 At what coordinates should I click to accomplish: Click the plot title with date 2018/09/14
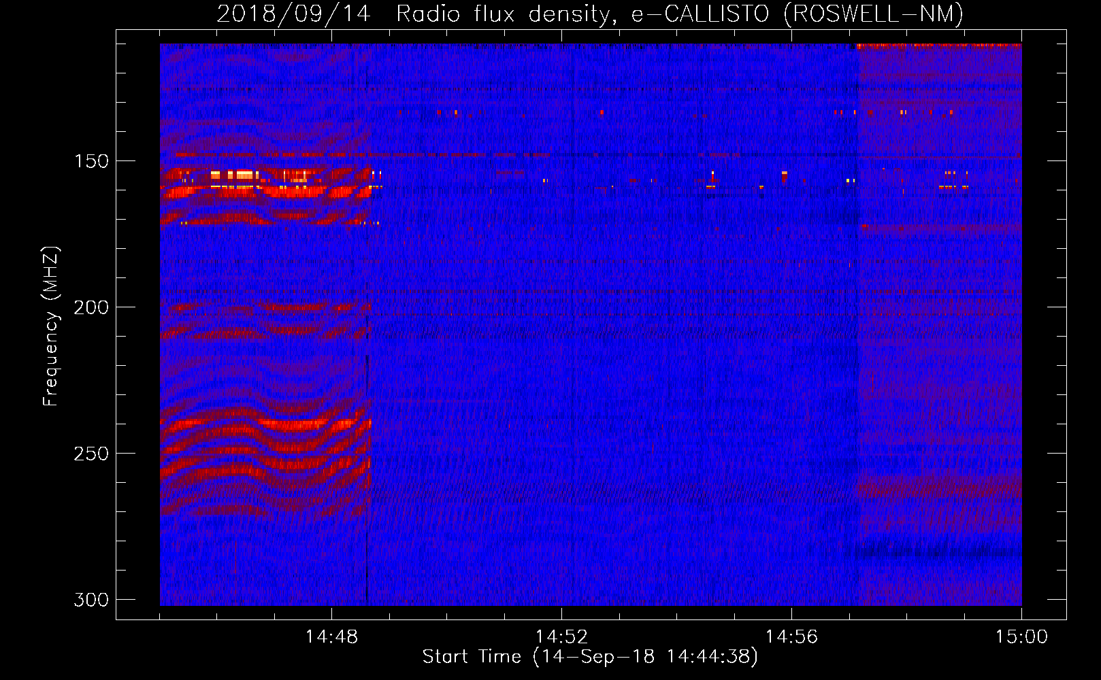click(590, 14)
